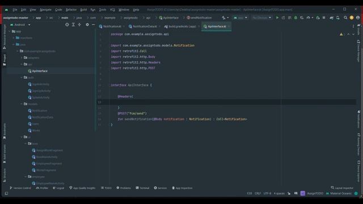Viewport: 363px width, 204px height.
Task: Open the No Devices selector dropdown
Action: point(261,18)
